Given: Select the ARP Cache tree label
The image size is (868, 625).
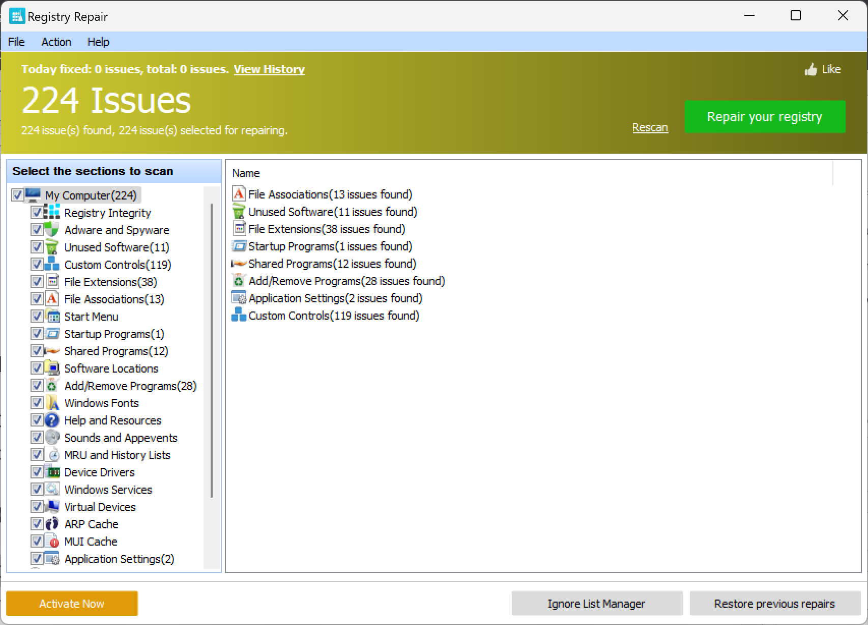Looking at the screenshot, I should pos(91,524).
